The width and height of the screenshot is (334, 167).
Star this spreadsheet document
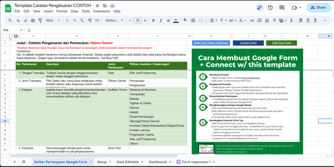pyautogui.click(x=97, y=5)
